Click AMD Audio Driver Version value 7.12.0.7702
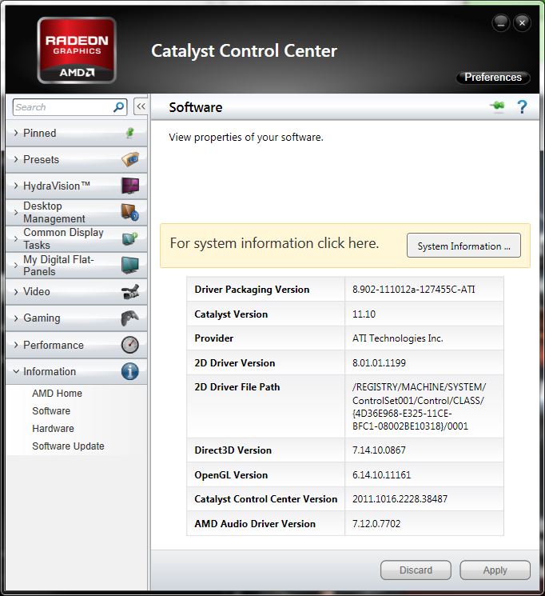The width and height of the screenshot is (545, 596). [x=376, y=524]
